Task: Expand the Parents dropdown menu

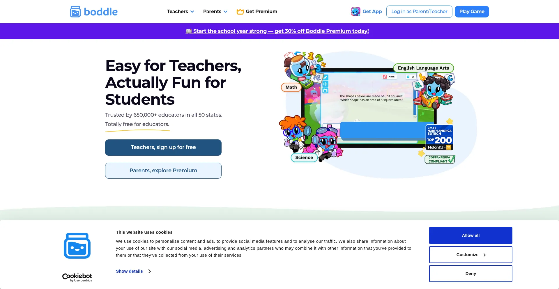Action: point(215,12)
